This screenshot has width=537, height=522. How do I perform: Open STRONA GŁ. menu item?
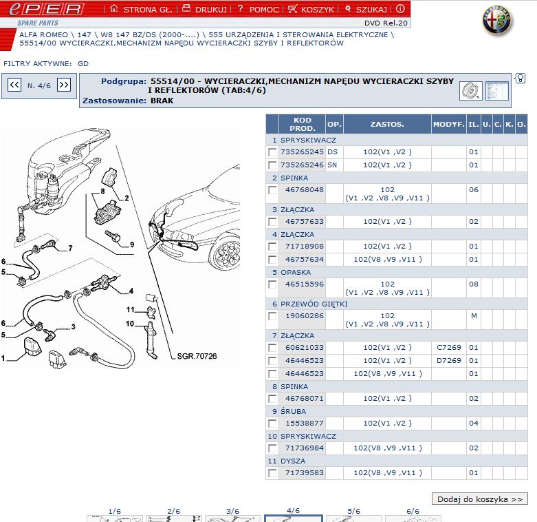148,10
